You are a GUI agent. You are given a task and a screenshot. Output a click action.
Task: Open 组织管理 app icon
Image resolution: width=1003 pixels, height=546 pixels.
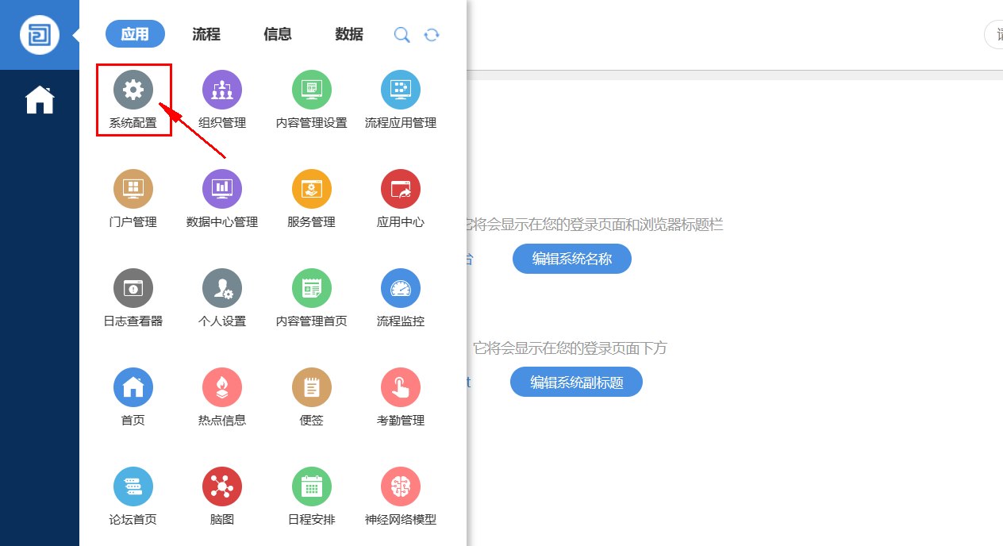pyautogui.click(x=222, y=90)
